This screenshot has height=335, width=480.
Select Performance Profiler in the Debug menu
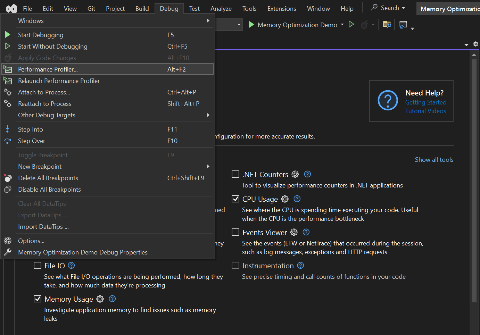pyautogui.click(x=48, y=69)
